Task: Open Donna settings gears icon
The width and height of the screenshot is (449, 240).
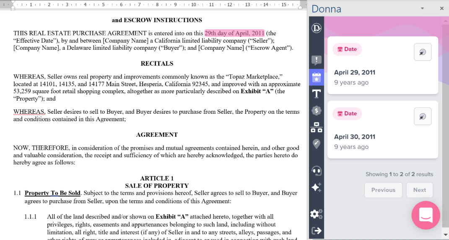Action: [317, 214]
